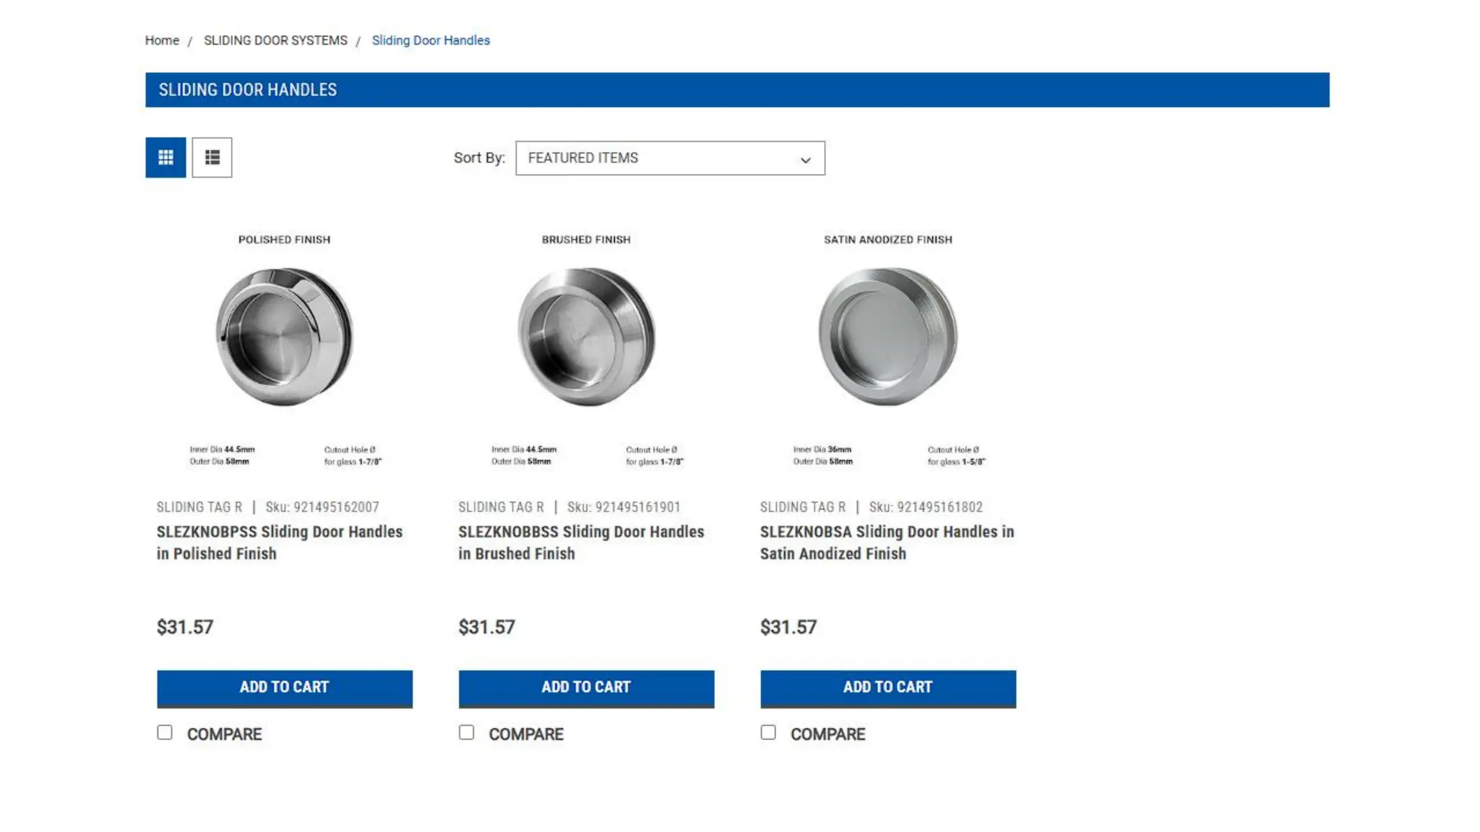The width and height of the screenshot is (1480, 832).
Task: Open SLEZKNOBPSS Polished Finish product title
Action: (280, 542)
